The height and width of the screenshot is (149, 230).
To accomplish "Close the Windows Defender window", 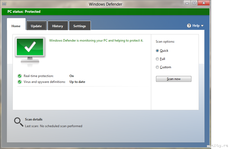I will pos(204,3).
